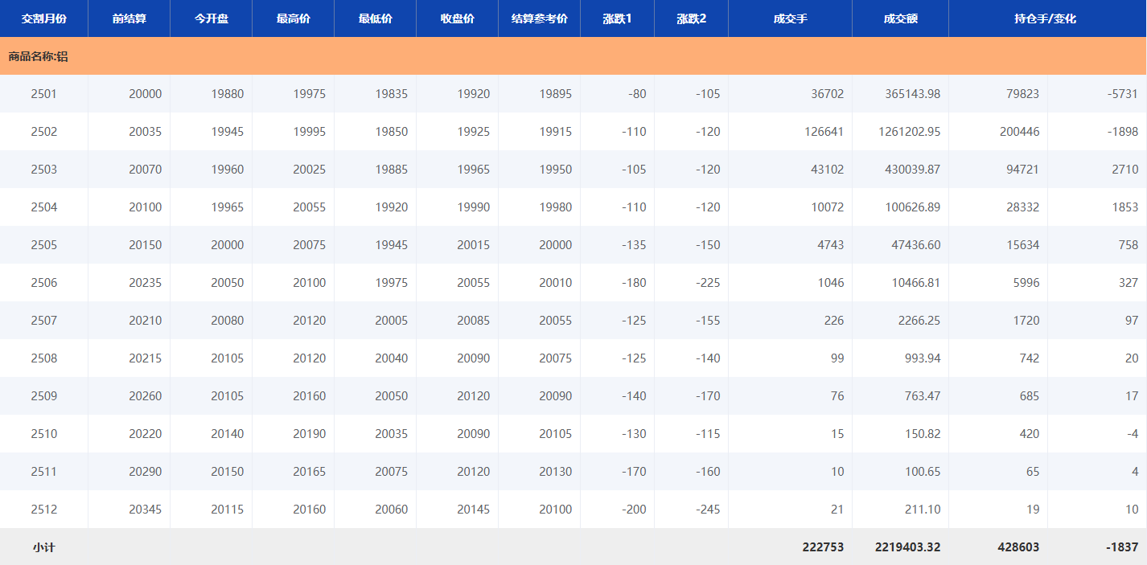Click the 结算参考价 column header

539,18
